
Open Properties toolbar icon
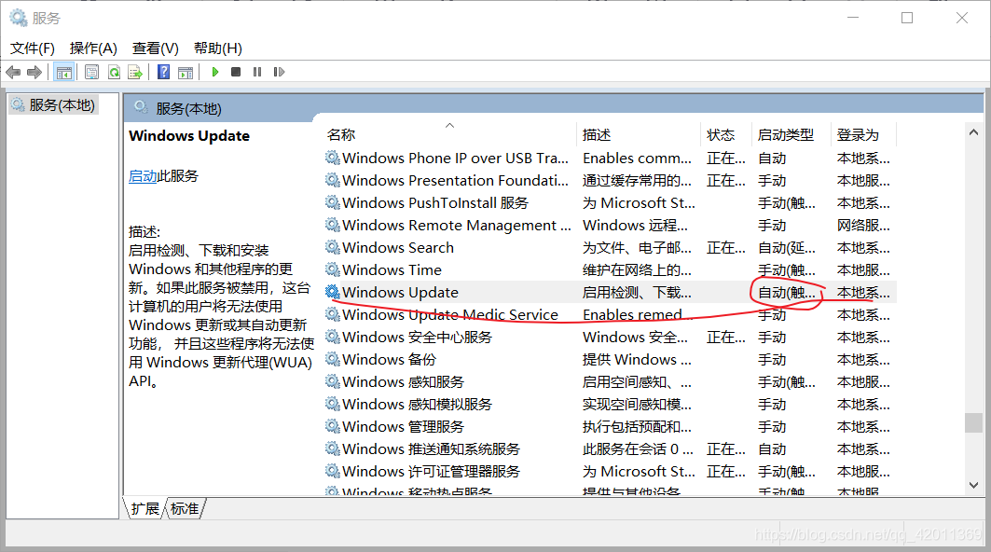[91, 72]
